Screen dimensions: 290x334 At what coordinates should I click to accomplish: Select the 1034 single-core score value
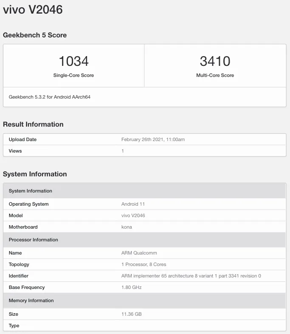click(73, 61)
